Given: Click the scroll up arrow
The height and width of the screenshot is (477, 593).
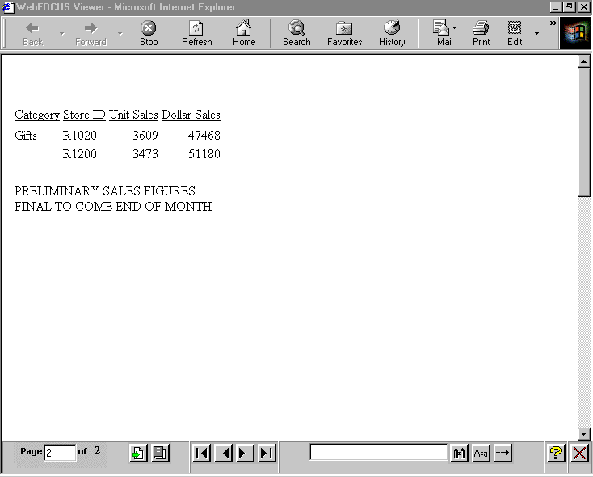Looking at the screenshot, I should (583, 61).
